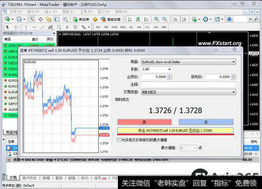
Task: Select the vertical line drawing tool
Action: (x=26, y=27)
